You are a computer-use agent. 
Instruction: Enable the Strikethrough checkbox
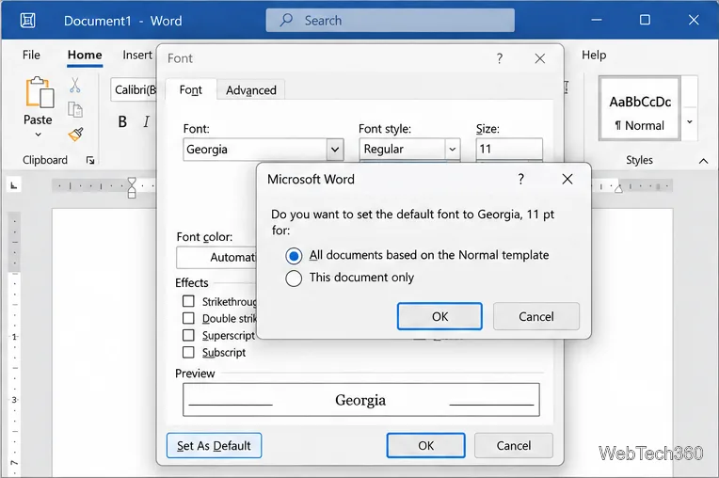[x=188, y=301]
